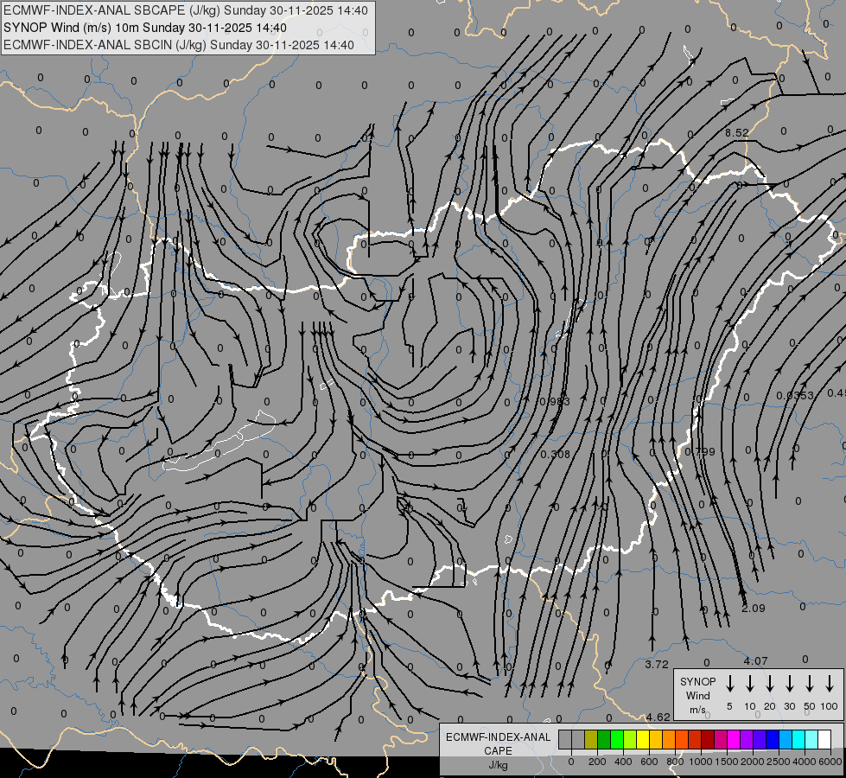Click the 3.72 value on the map
The height and width of the screenshot is (778, 846).
pos(657,664)
